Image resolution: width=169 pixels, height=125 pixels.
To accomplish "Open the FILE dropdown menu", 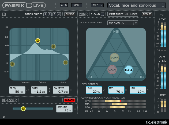I will [97, 5].
